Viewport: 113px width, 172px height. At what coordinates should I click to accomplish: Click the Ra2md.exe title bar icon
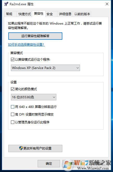pos(6,4)
